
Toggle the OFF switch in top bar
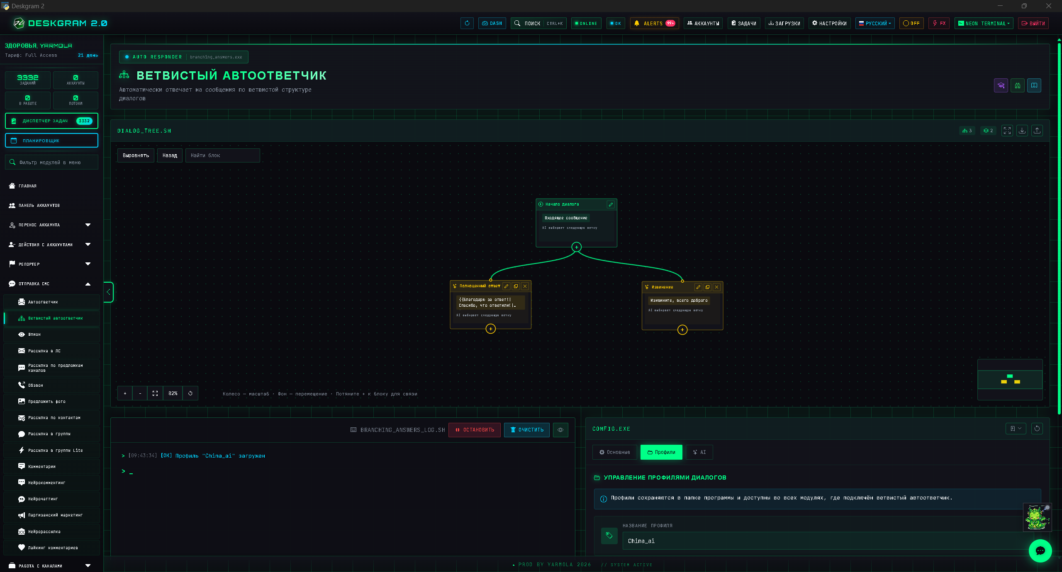click(911, 23)
